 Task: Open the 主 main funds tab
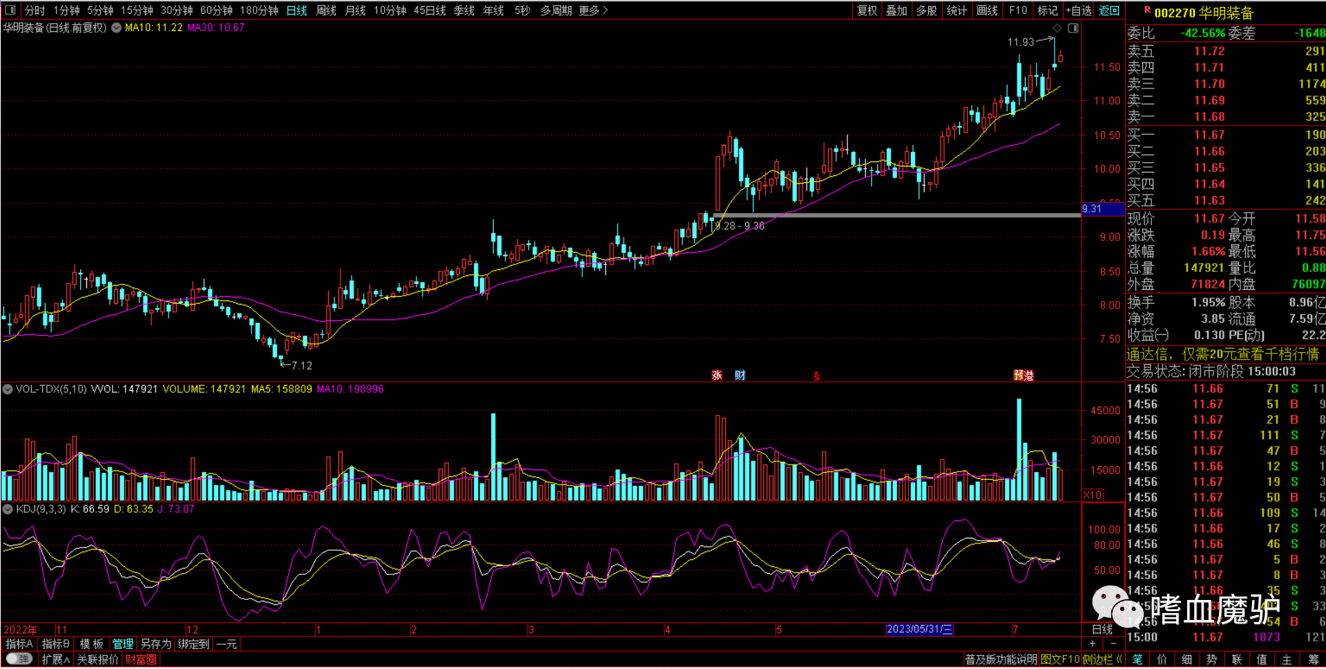1287,659
